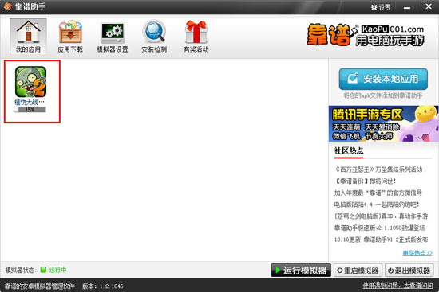Go to 安装检测 tab
439x292 pixels.
click(x=154, y=37)
